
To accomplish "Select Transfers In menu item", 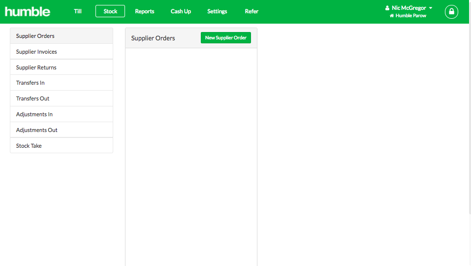I will (x=62, y=83).
